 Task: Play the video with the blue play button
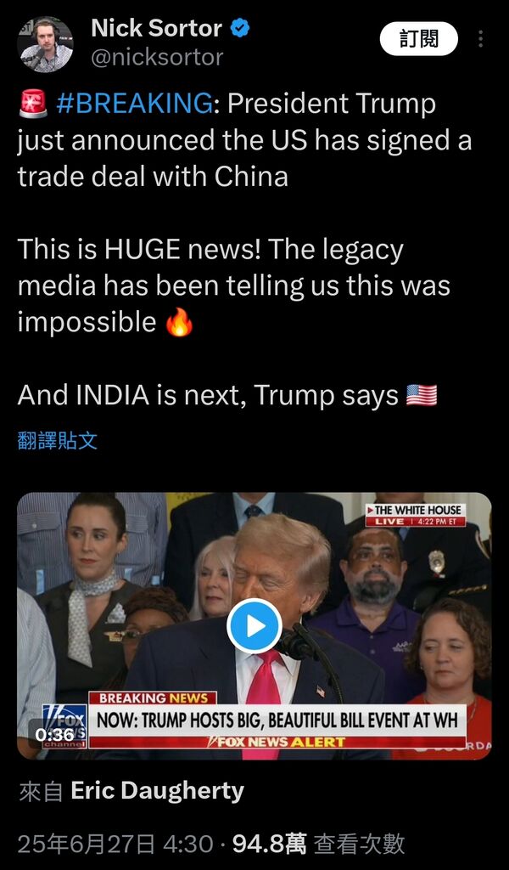tap(255, 626)
